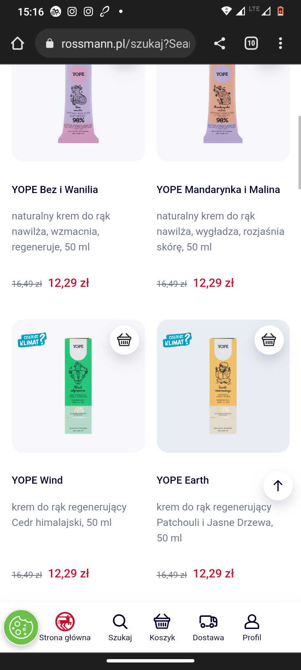The width and height of the screenshot is (301, 670).
Task: Open the Dostawa delivery tab
Action: click(208, 627)
